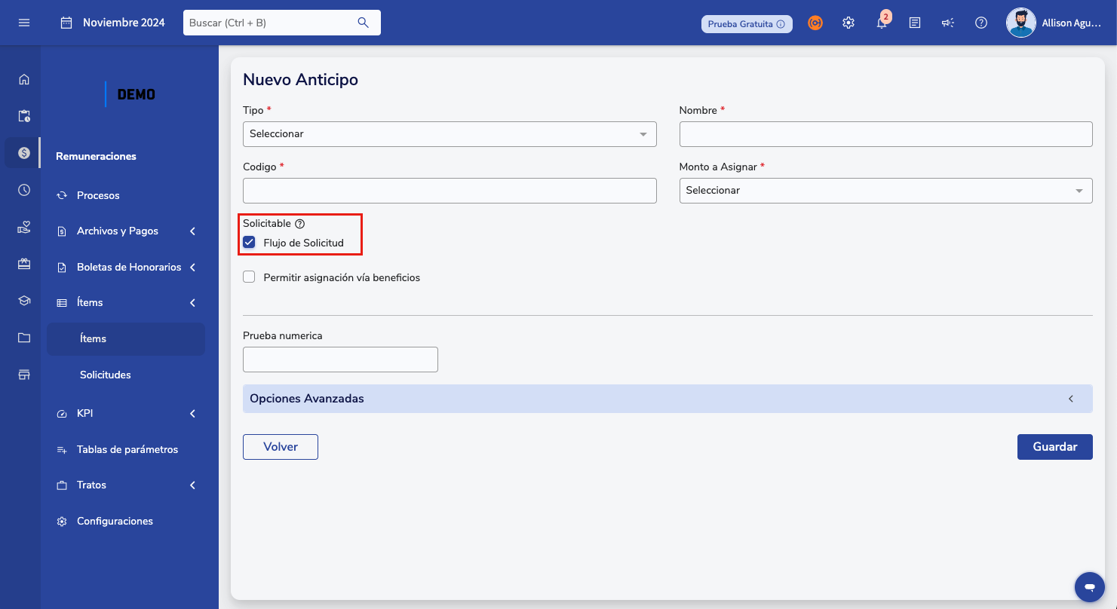Open the chat support bubble

pyautogui.click(x=1089, y=586)
